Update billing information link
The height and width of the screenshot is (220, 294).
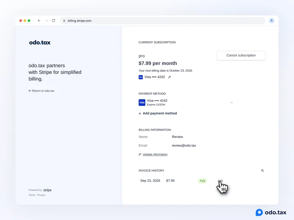pos(155,154)
